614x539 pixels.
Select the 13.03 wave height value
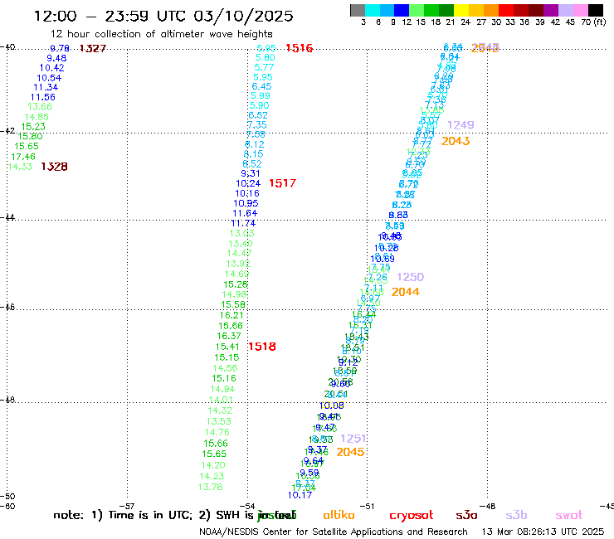pos(242,233)
